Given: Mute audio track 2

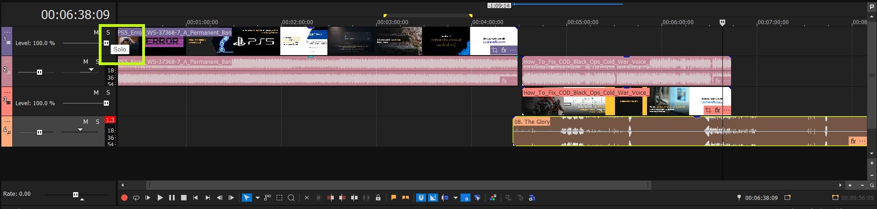Looking at the screenshot, I should 86,61.
